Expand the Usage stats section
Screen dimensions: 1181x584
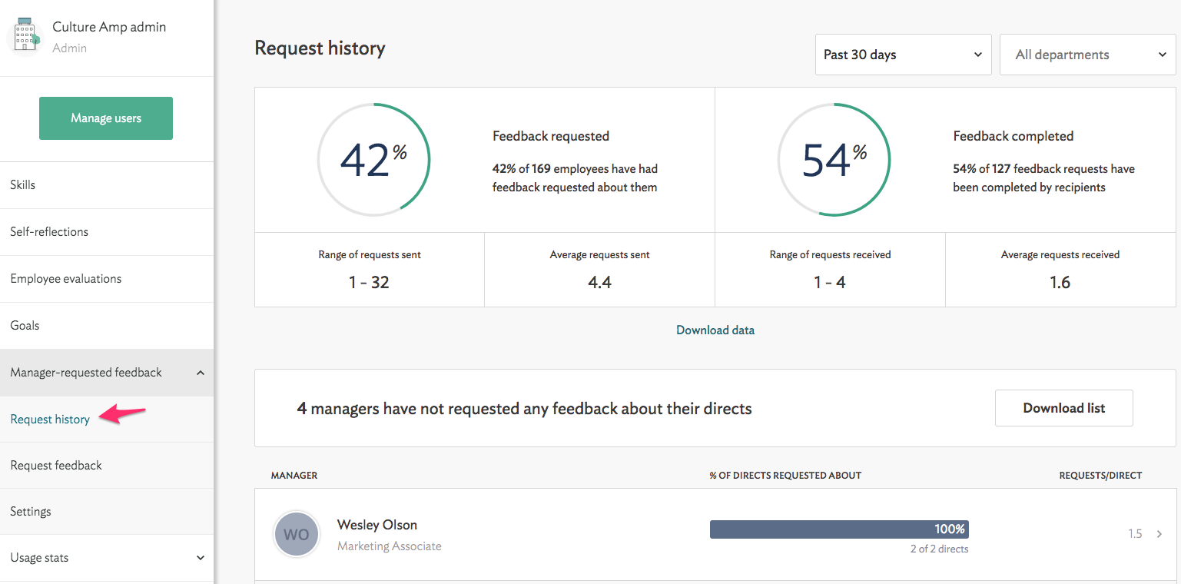pyautogui.click(x=201, y=558)
